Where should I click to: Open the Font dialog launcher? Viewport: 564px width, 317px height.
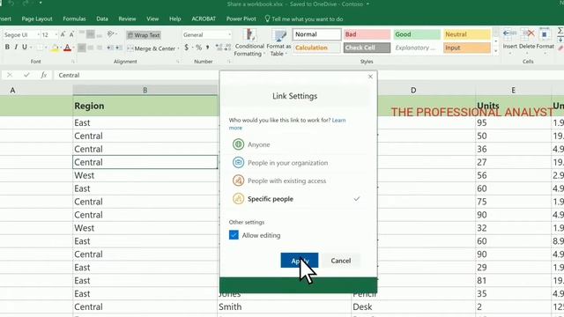(x=73, y=62)
